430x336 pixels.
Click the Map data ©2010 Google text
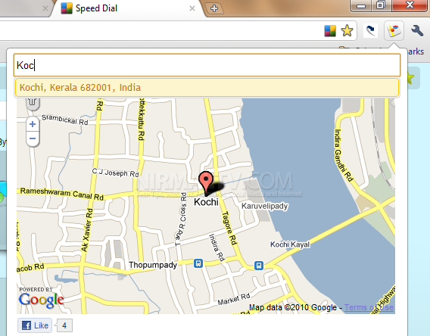click(293, 307)
